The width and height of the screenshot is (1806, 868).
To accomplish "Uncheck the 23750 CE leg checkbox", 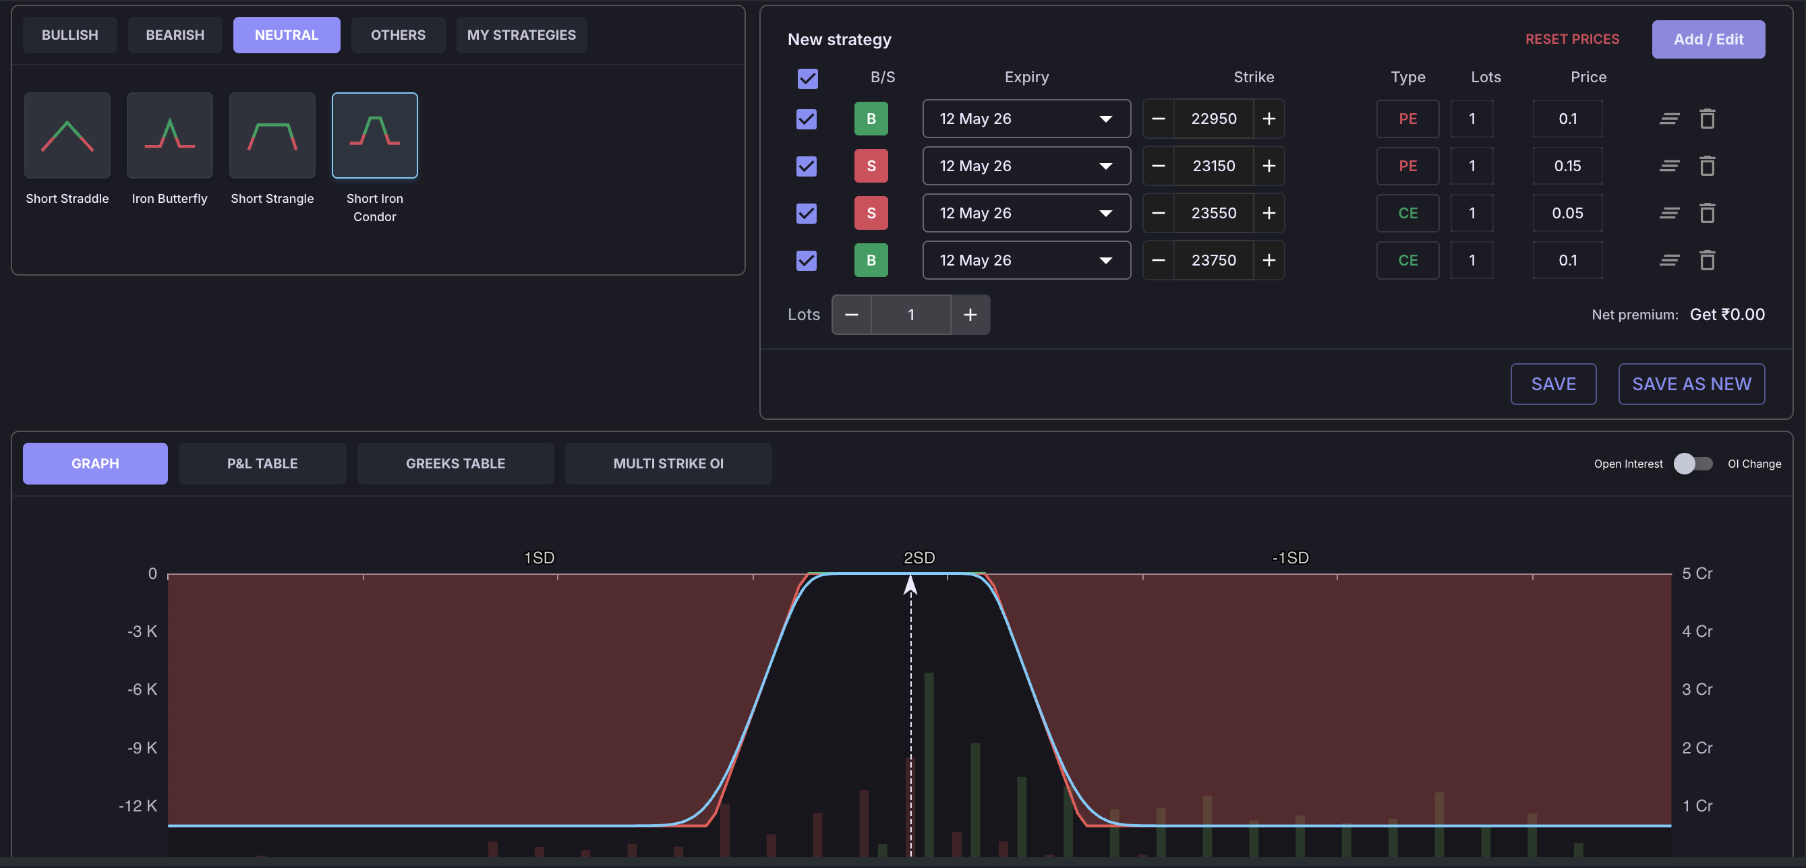I will coord(807,261).
